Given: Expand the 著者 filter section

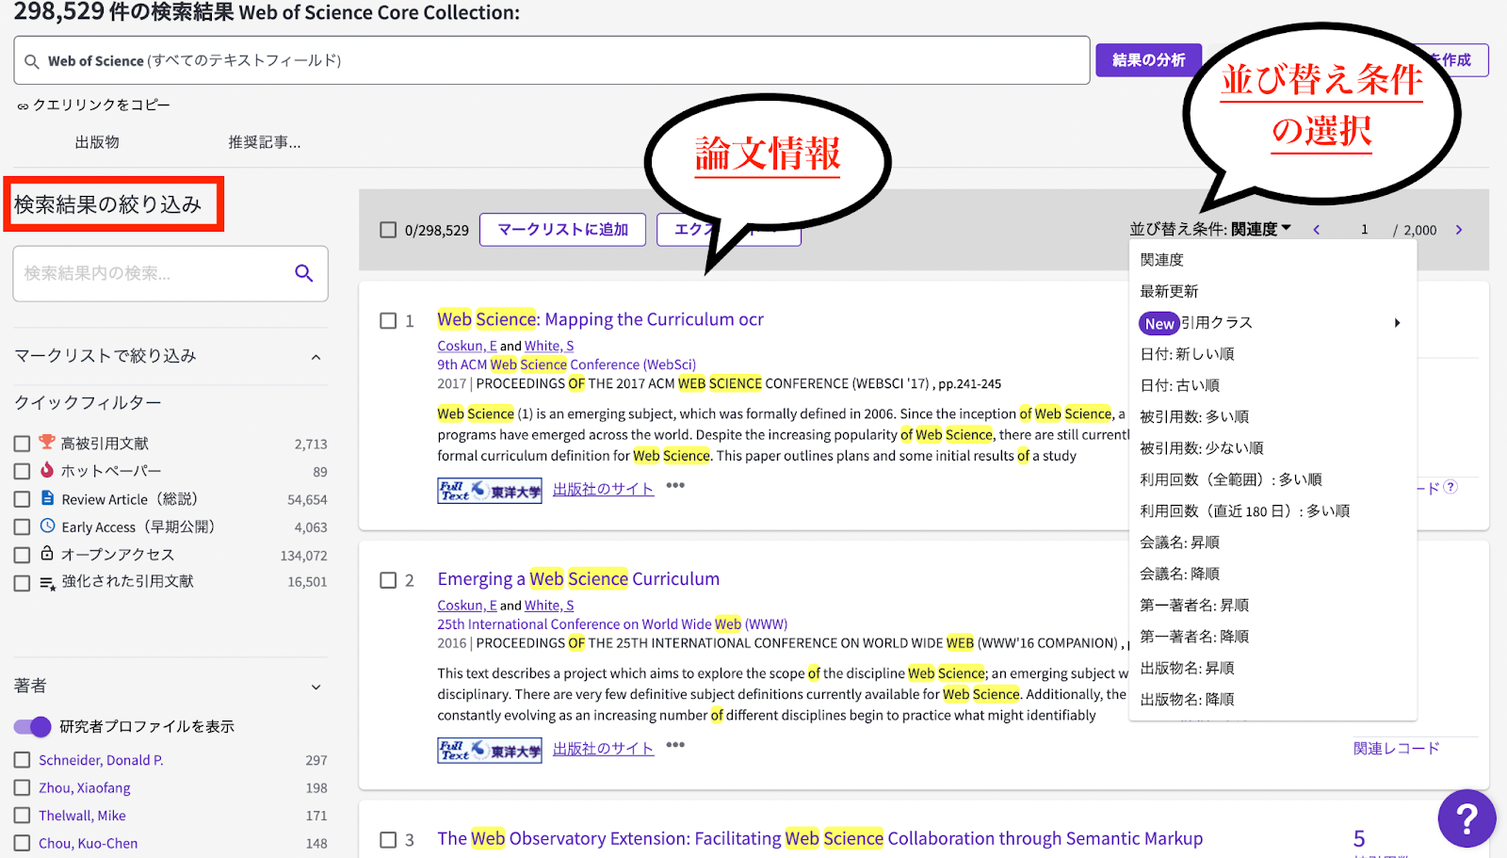Looking at the screenshot, I should 316,687.
